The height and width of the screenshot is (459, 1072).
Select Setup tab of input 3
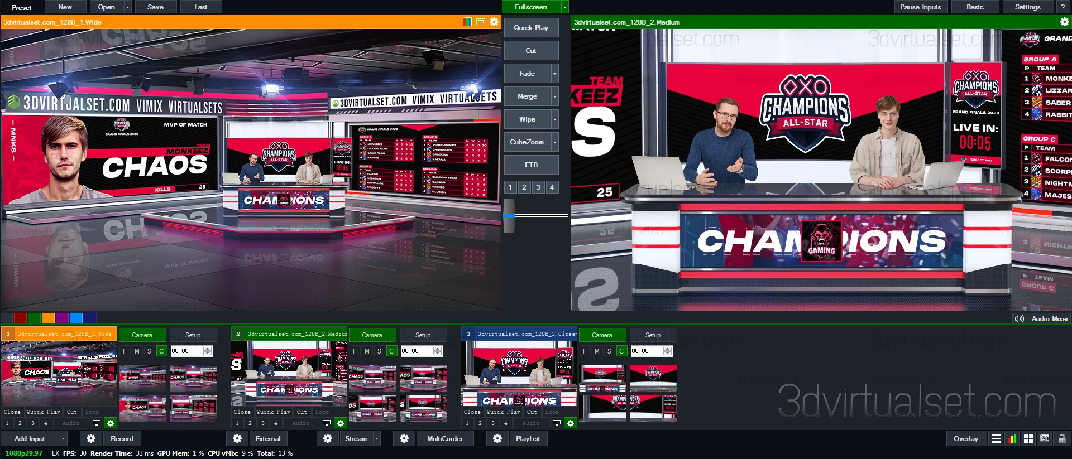653,335
